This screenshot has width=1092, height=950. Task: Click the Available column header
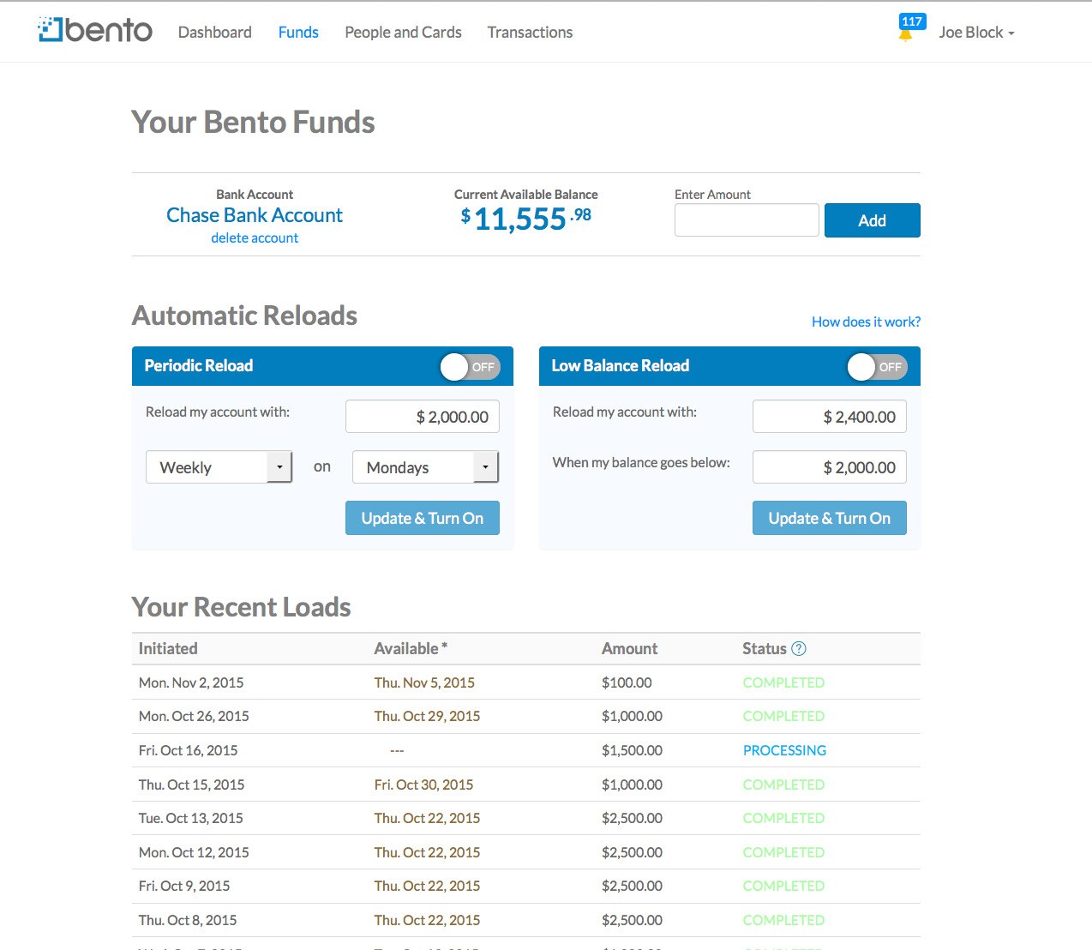(411, 649)
